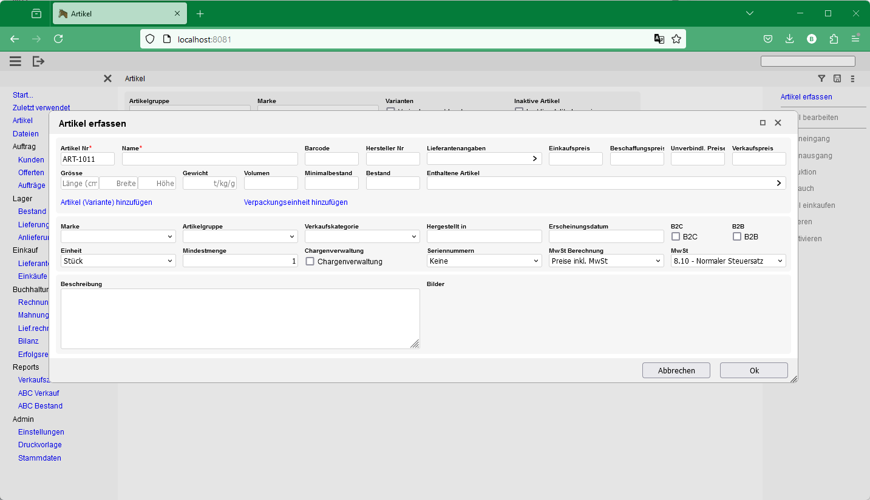Open the hamburger main menu

(x=15, y=61)
